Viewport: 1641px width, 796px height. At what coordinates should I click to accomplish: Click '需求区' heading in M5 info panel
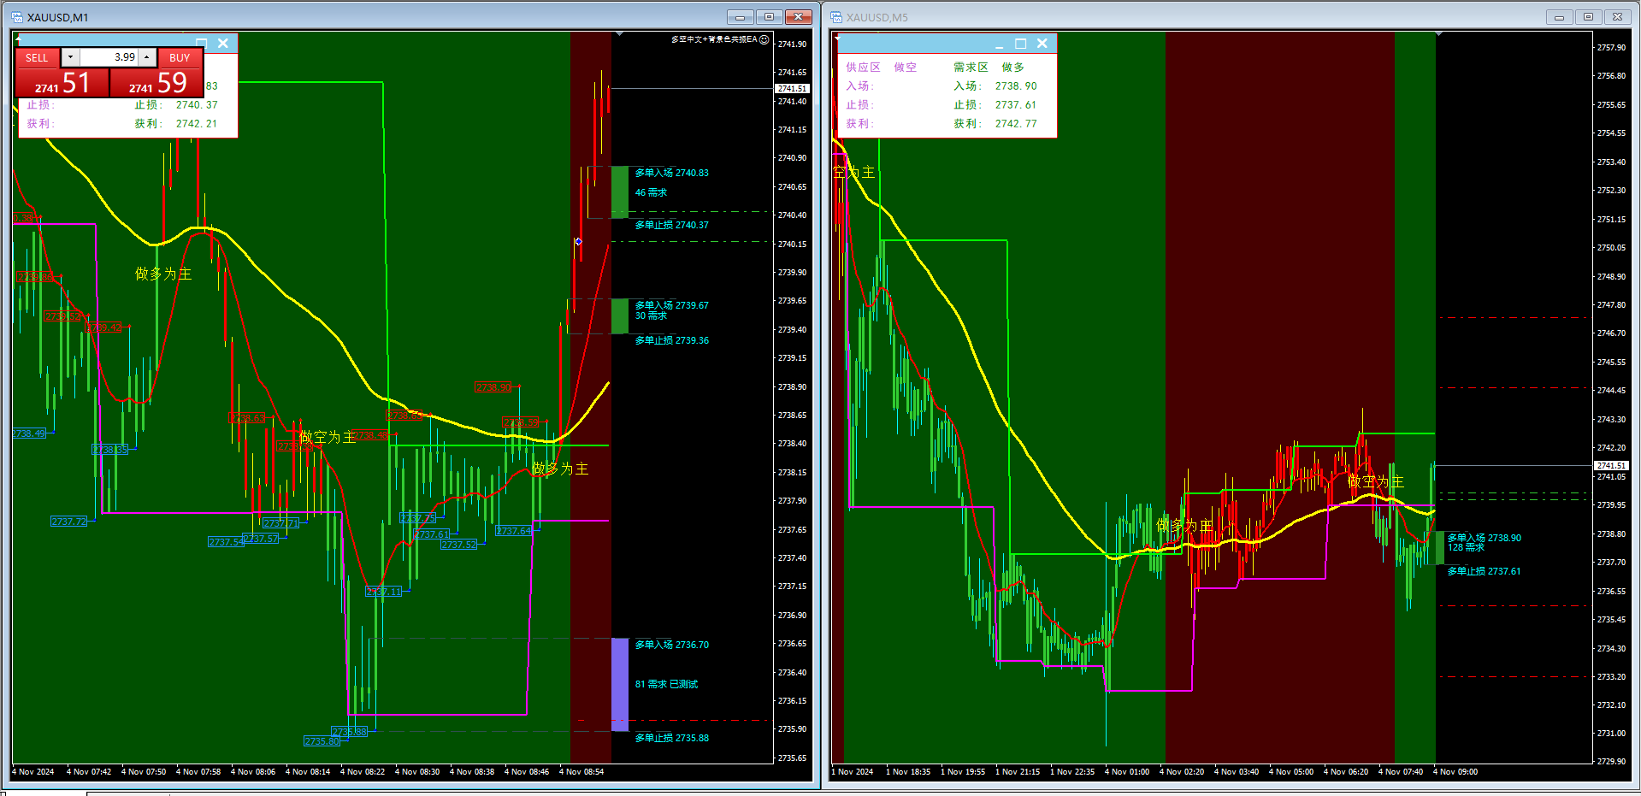tap(971, 67)
